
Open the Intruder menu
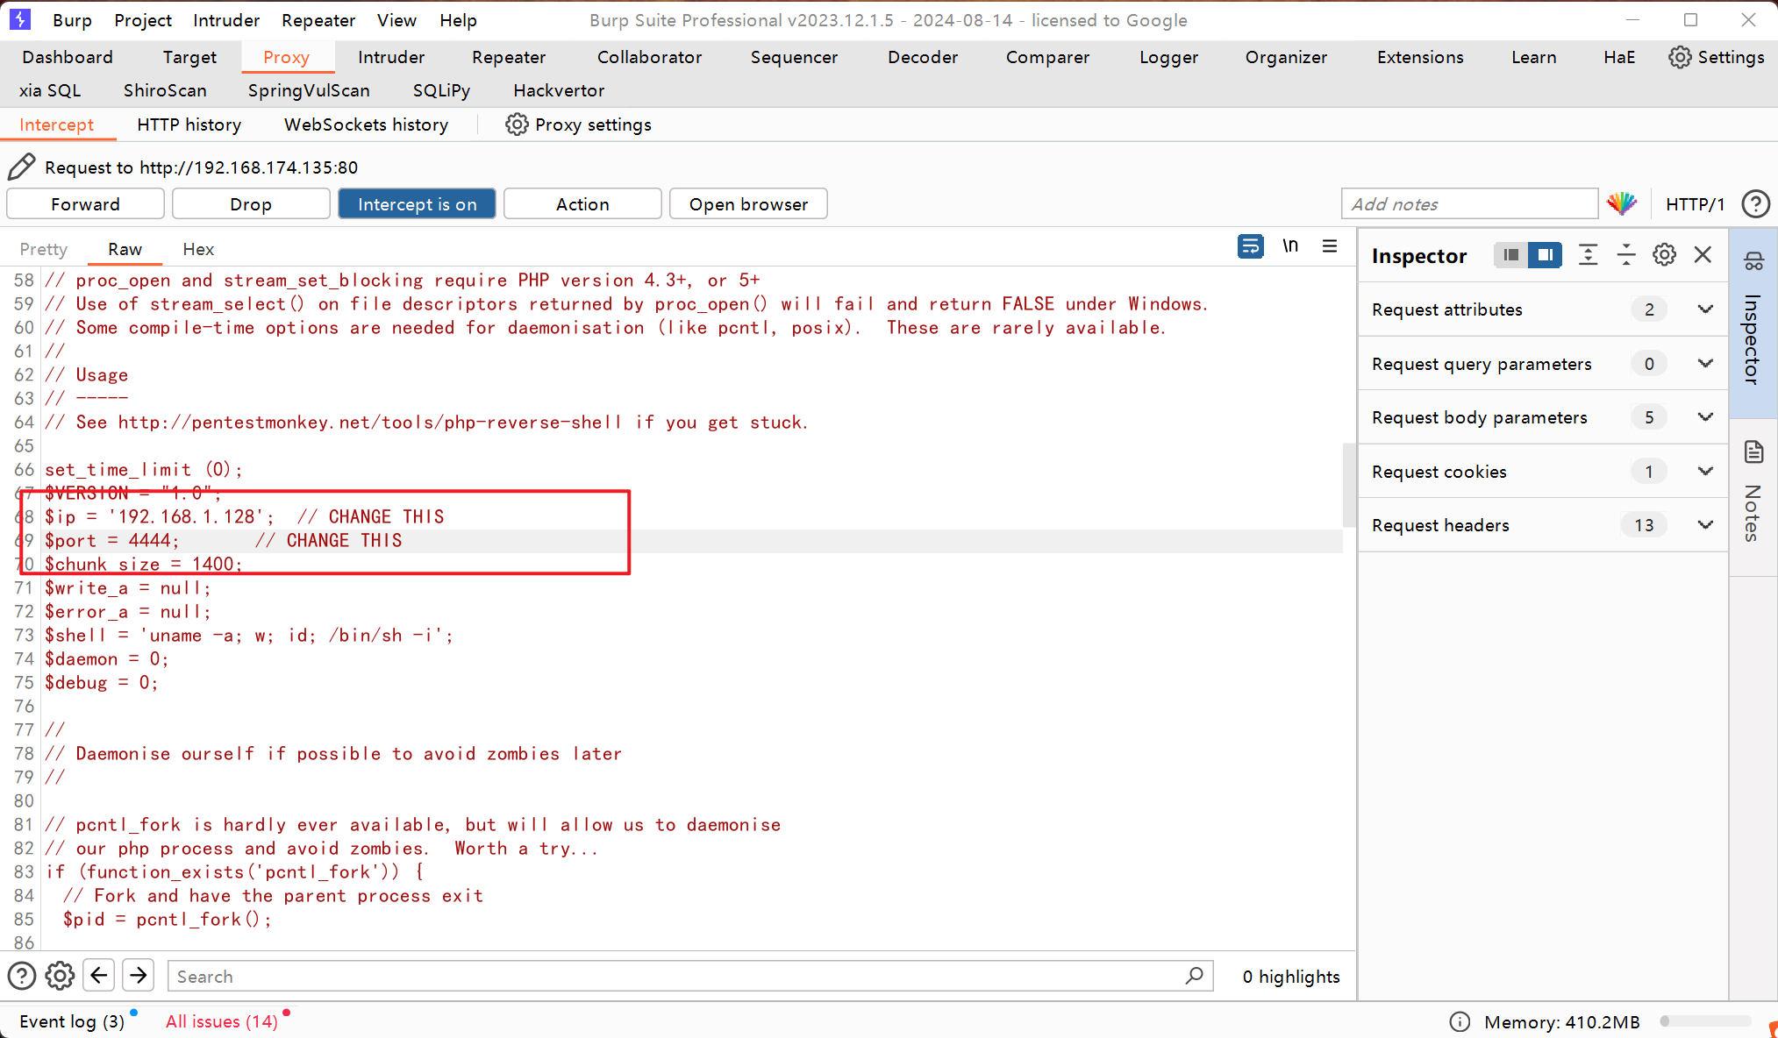[x=226, y=20]
